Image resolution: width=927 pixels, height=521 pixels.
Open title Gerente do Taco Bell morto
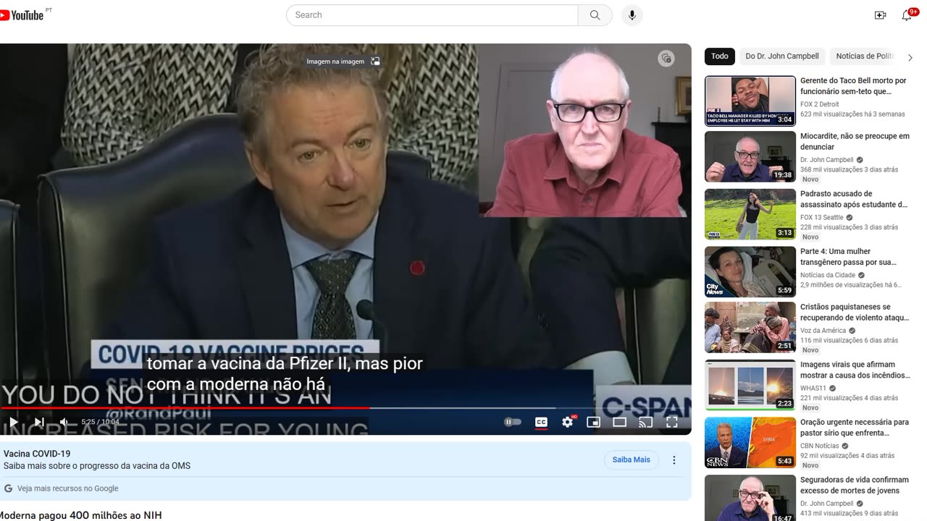[853, 86]
